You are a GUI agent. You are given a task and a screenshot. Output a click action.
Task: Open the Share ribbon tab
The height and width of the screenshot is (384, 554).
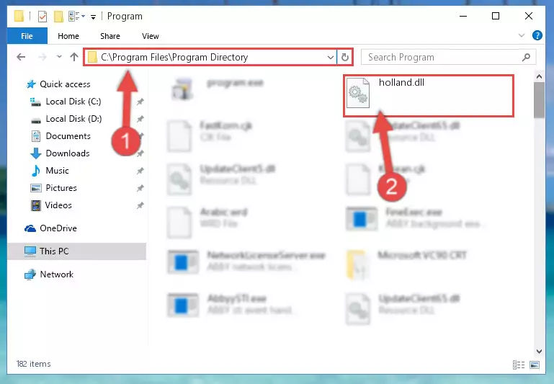tap(110, 36)
